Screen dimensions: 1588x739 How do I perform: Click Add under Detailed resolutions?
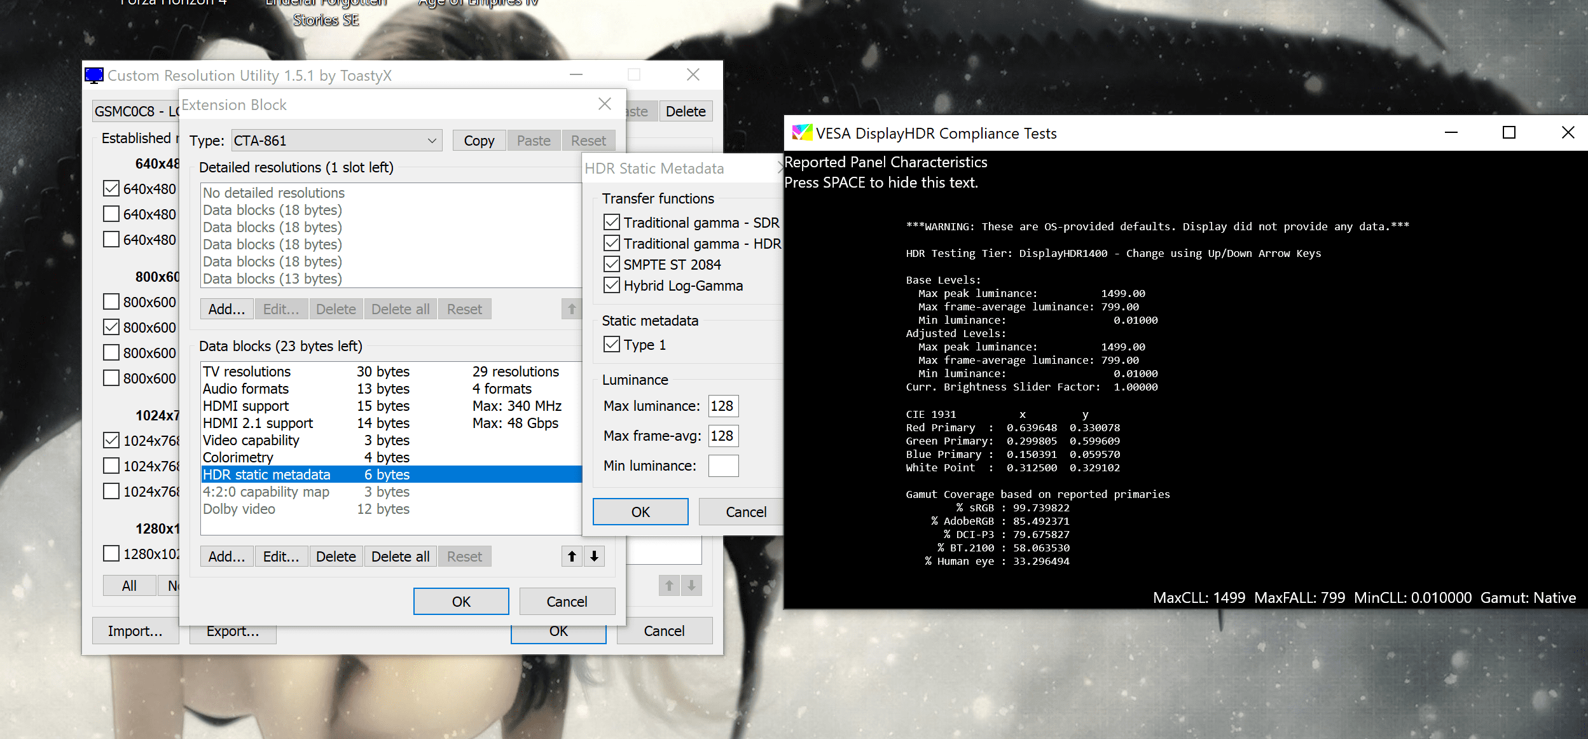point(227,309)
